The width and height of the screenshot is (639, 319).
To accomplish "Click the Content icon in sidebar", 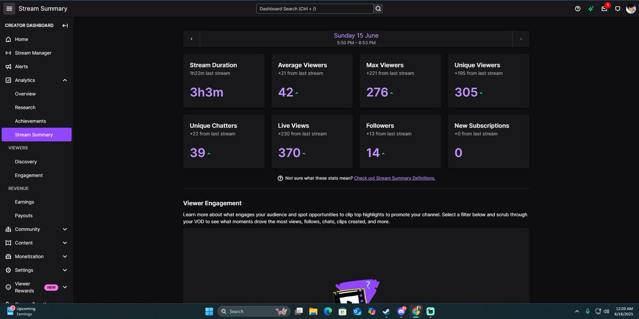I will coord(8,243).
